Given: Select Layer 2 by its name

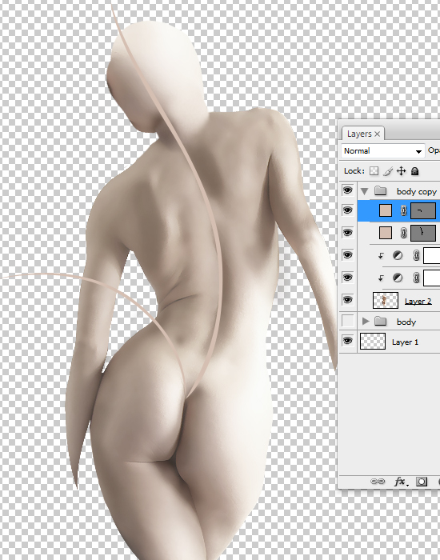Looking at the screenshot, I should point(418,302).
